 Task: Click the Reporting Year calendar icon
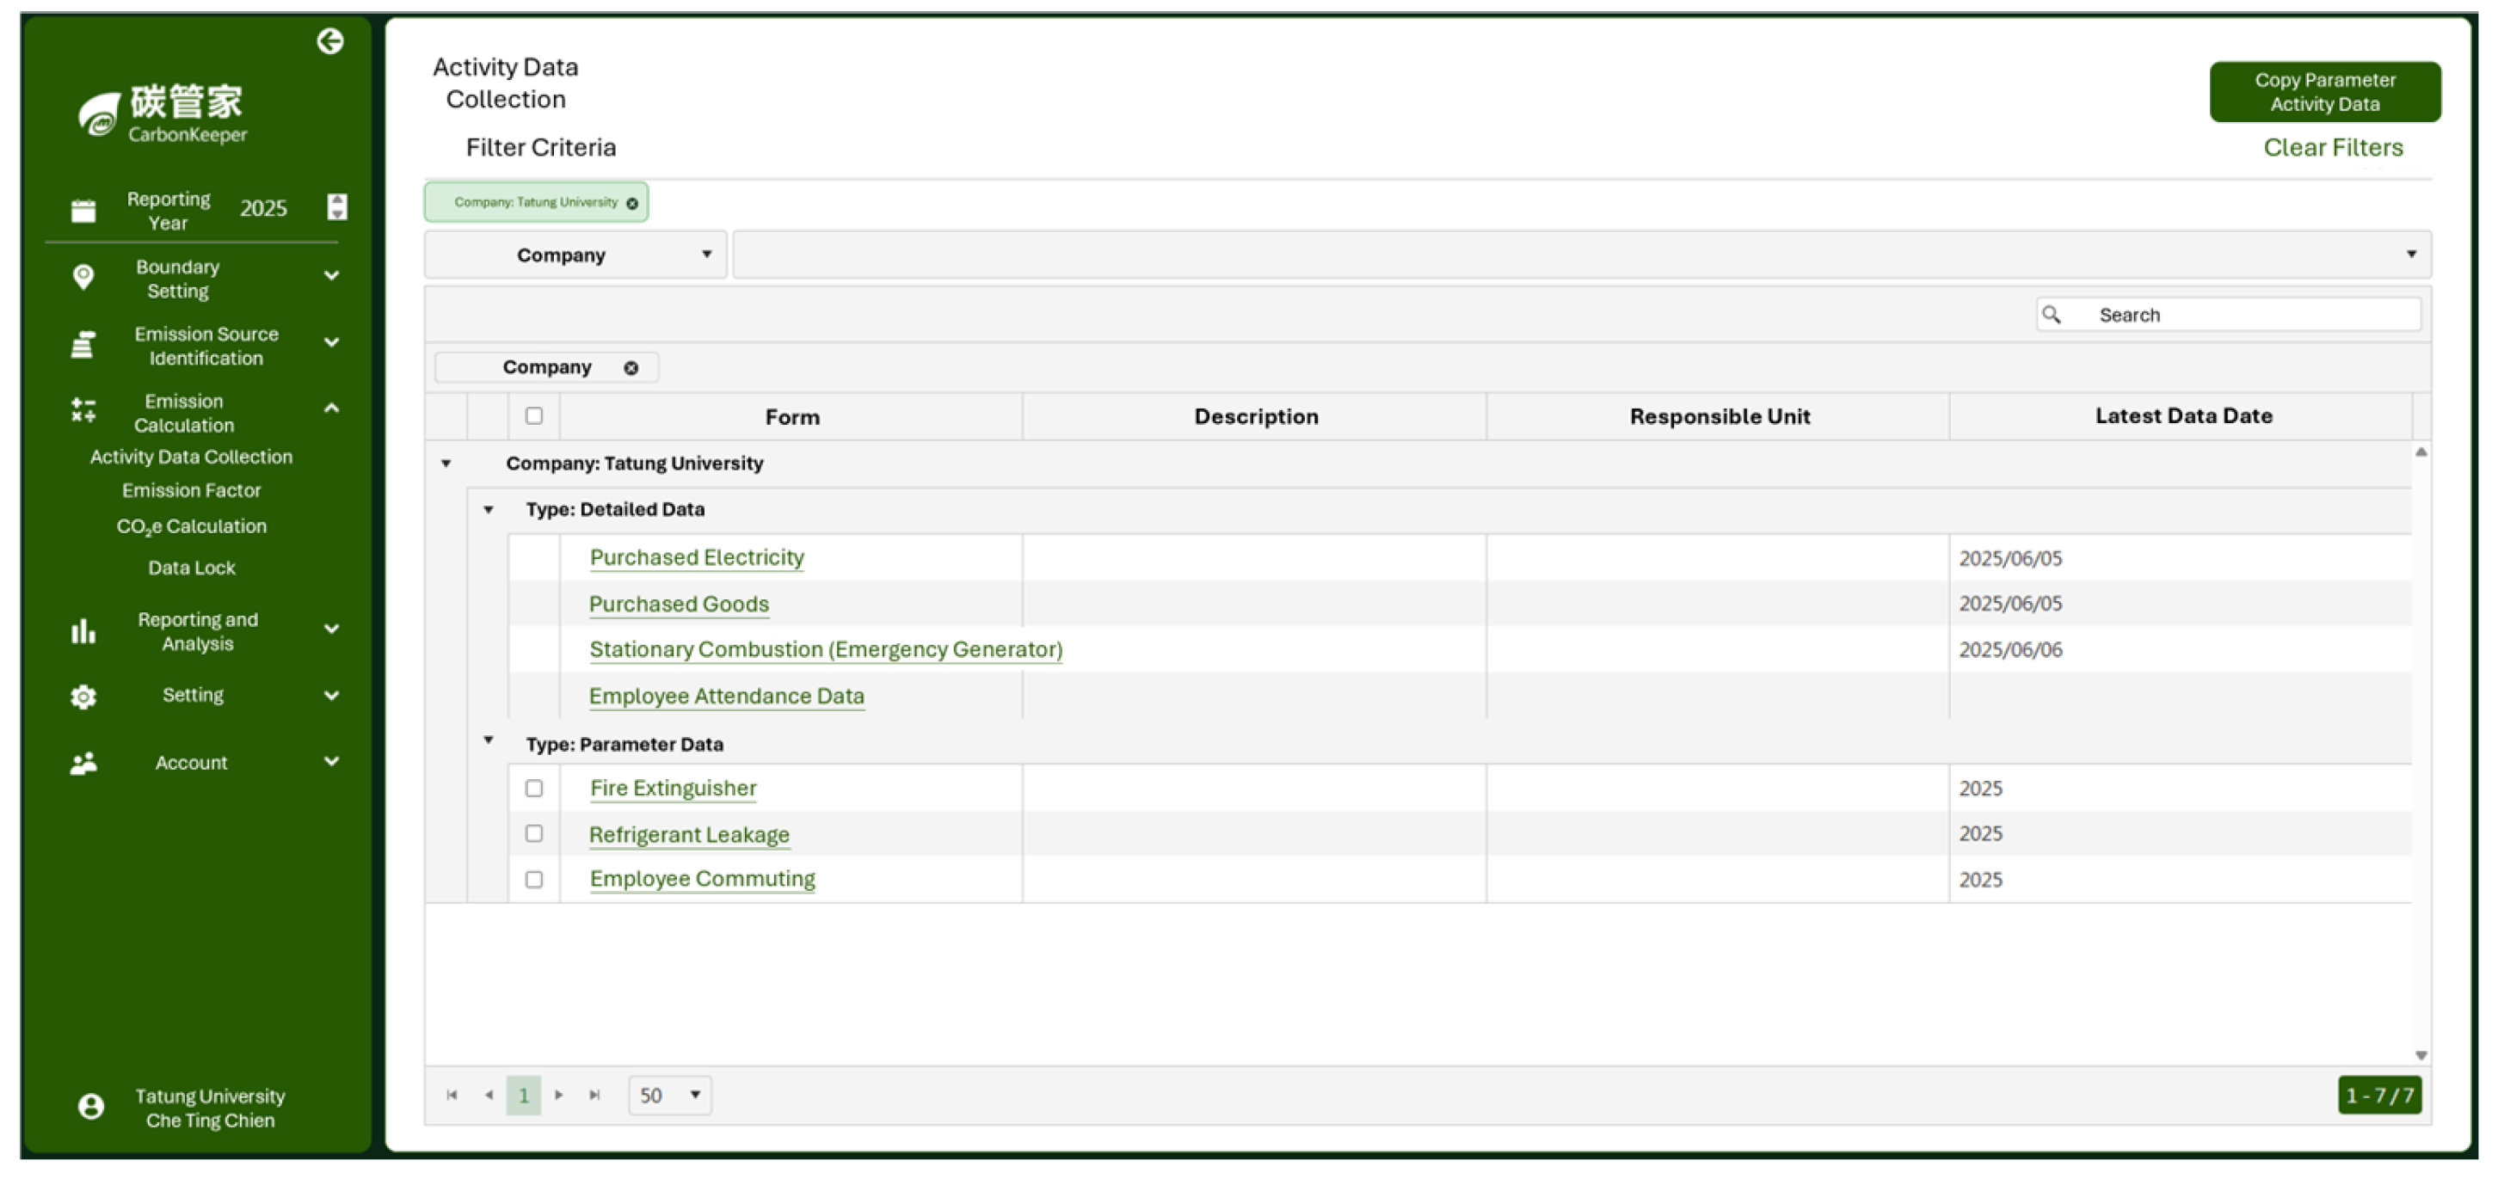pyautogui.click(x=83, y=211)
